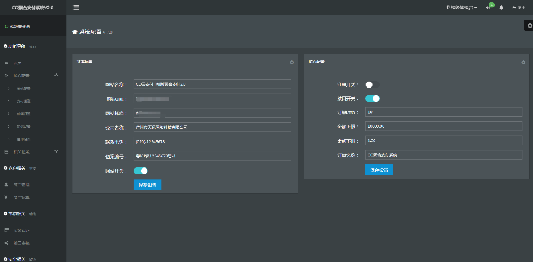Focus the 公司名称 input field
Screen dimensions: 533x262
(213, 127)
